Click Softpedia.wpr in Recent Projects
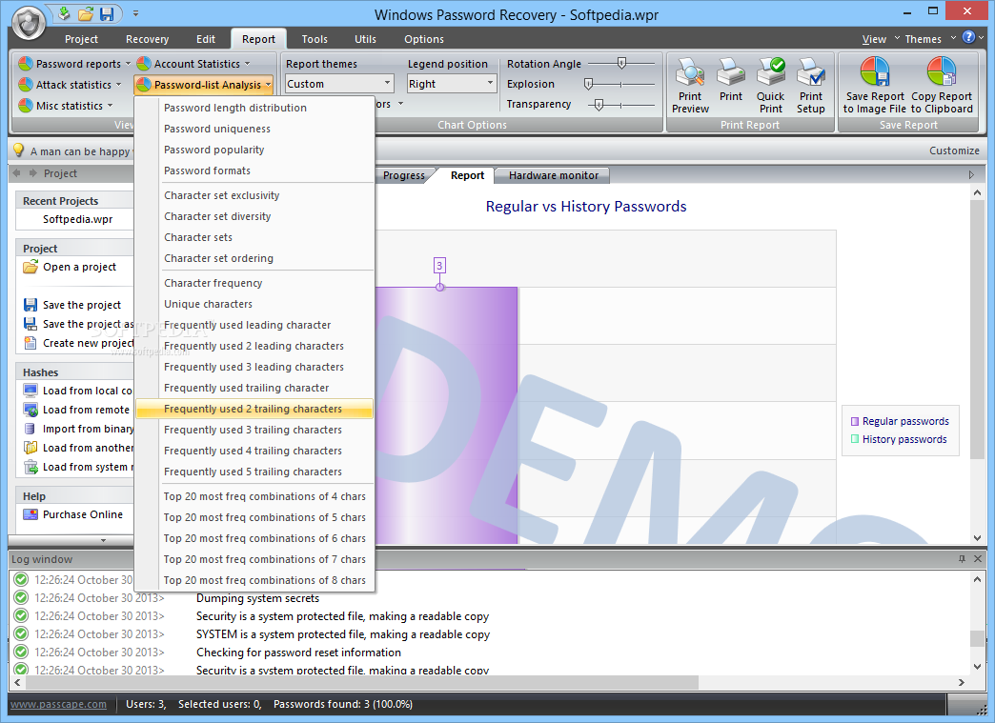995x723 pixels. 77,219
